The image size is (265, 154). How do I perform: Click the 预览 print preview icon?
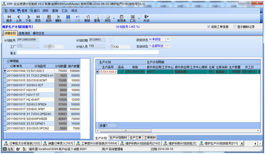(108, 19)
